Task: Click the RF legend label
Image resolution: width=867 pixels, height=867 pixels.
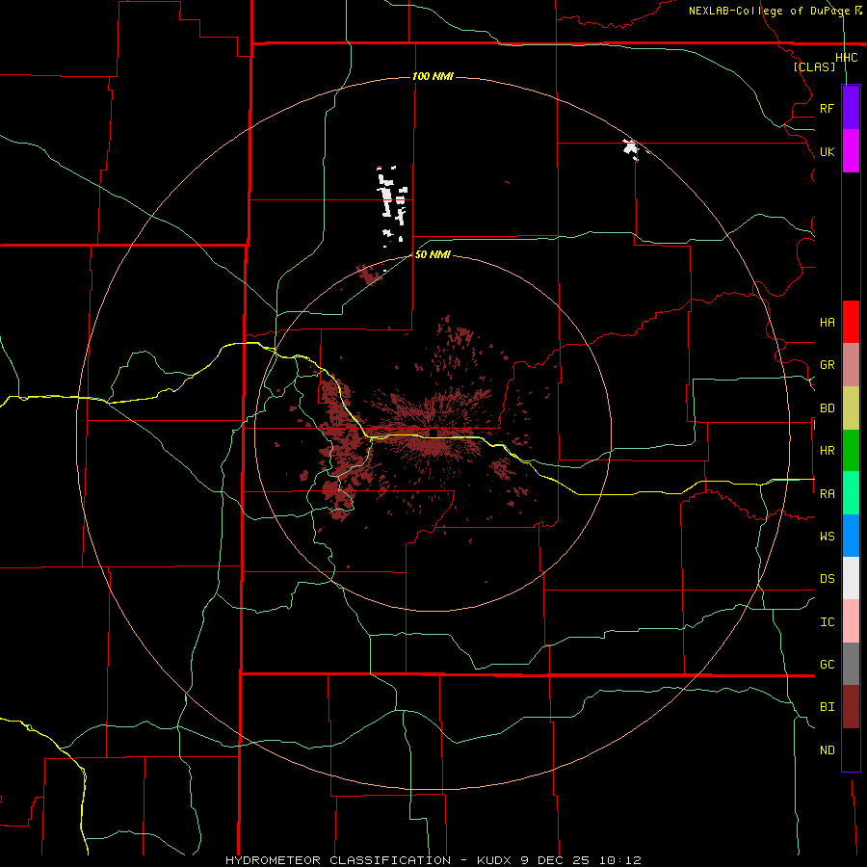Action: (827, 108)
